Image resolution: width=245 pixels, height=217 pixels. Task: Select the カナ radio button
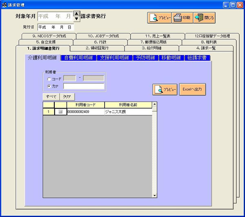49,86
